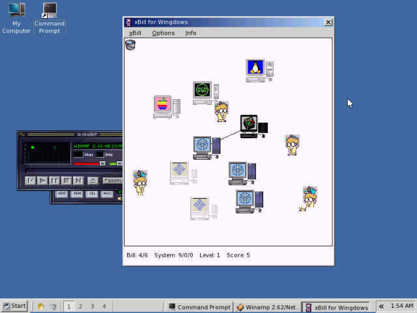Whack the Bill next to the OS/2 computer

pos(222,112)
